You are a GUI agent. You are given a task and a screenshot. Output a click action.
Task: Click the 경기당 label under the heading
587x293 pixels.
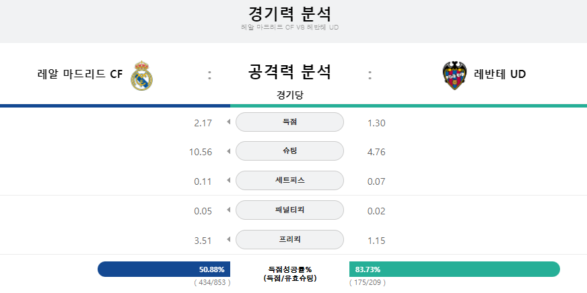click(x=289, y=95)
